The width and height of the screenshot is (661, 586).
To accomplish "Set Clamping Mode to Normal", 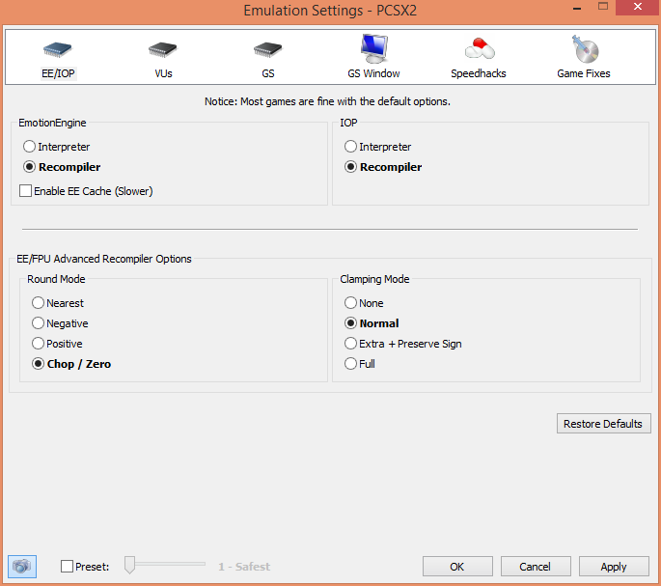I will click(372, 323).
